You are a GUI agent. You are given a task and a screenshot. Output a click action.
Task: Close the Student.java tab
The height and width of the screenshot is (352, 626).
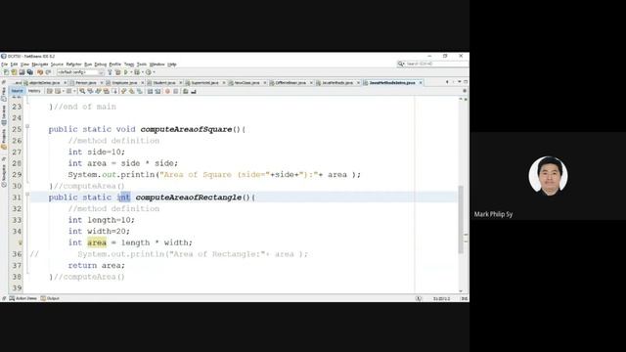coord(181,82)
